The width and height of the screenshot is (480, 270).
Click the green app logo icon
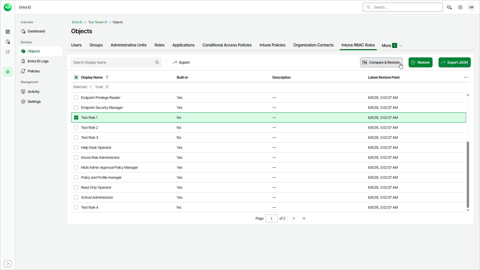point(8,7)
